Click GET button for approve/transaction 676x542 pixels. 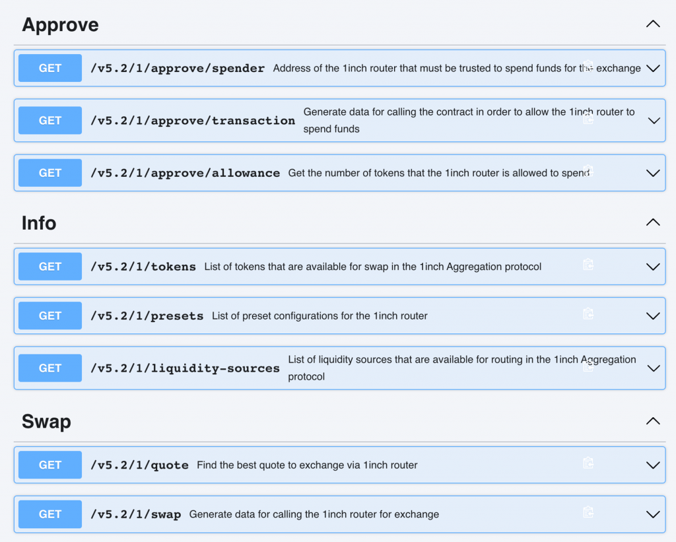50,120
